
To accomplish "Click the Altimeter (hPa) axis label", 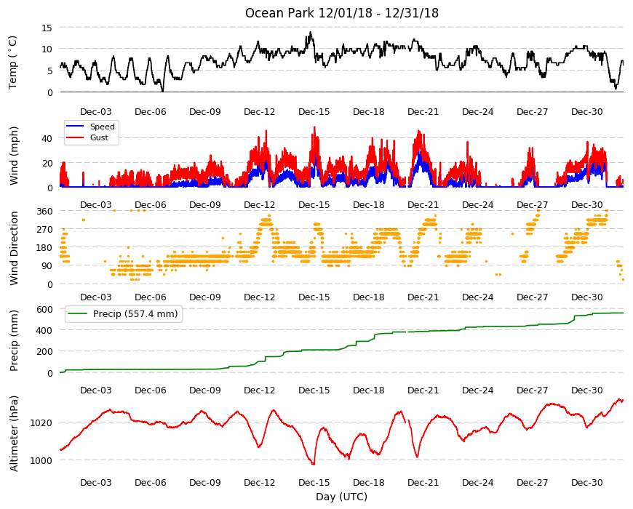I will coord(14,433).
